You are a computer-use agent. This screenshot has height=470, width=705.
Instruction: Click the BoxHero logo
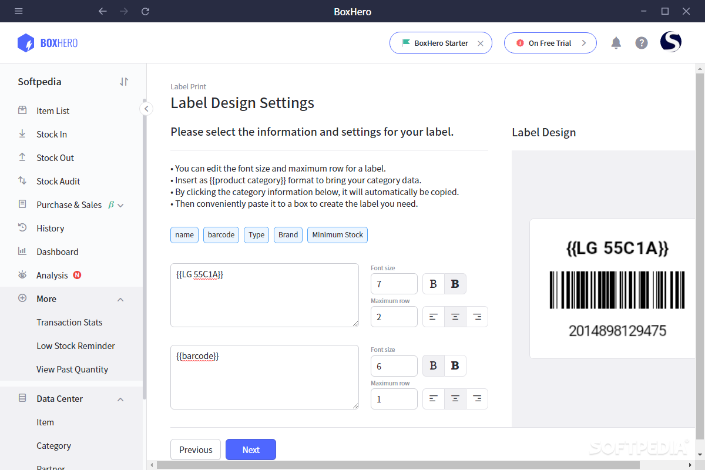click(x=48, y=43)
